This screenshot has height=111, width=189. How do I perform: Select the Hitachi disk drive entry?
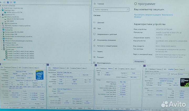click(15, 19)
